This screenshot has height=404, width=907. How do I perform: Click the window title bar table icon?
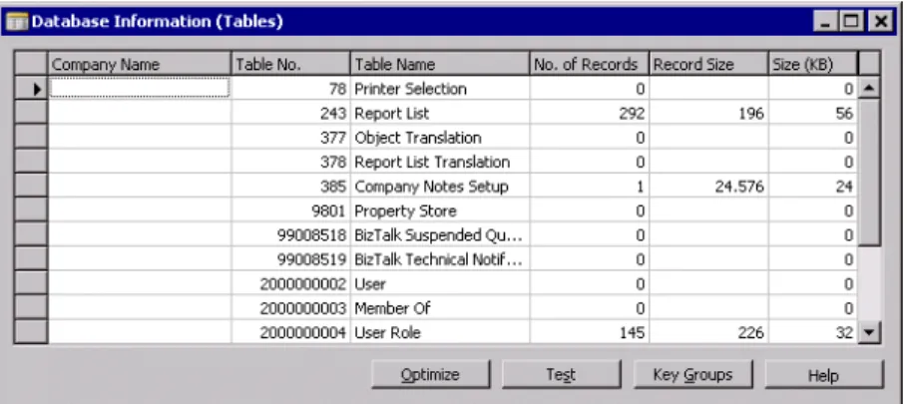coord(17,22)
